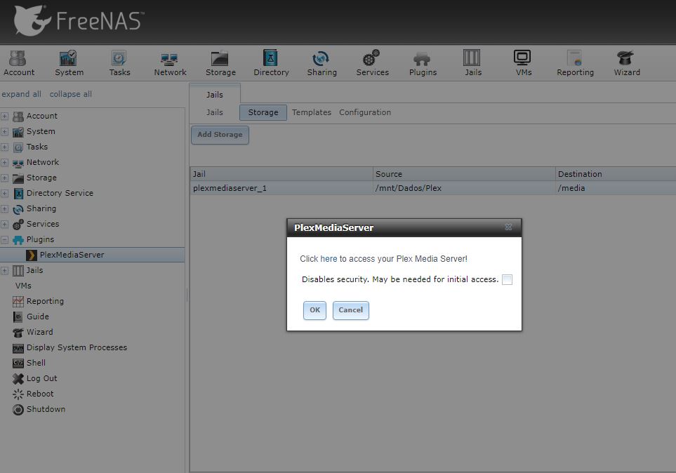The height and width of the screenshot is (473, 676).
Task: Open the Network toolbar icon
Action: click(x=170, y=63)
